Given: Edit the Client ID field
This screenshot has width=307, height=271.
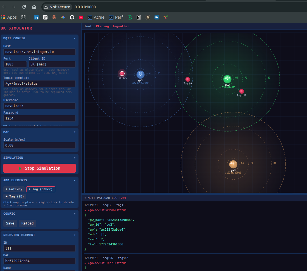Looking at the screenshot, I should coord(52,64).
